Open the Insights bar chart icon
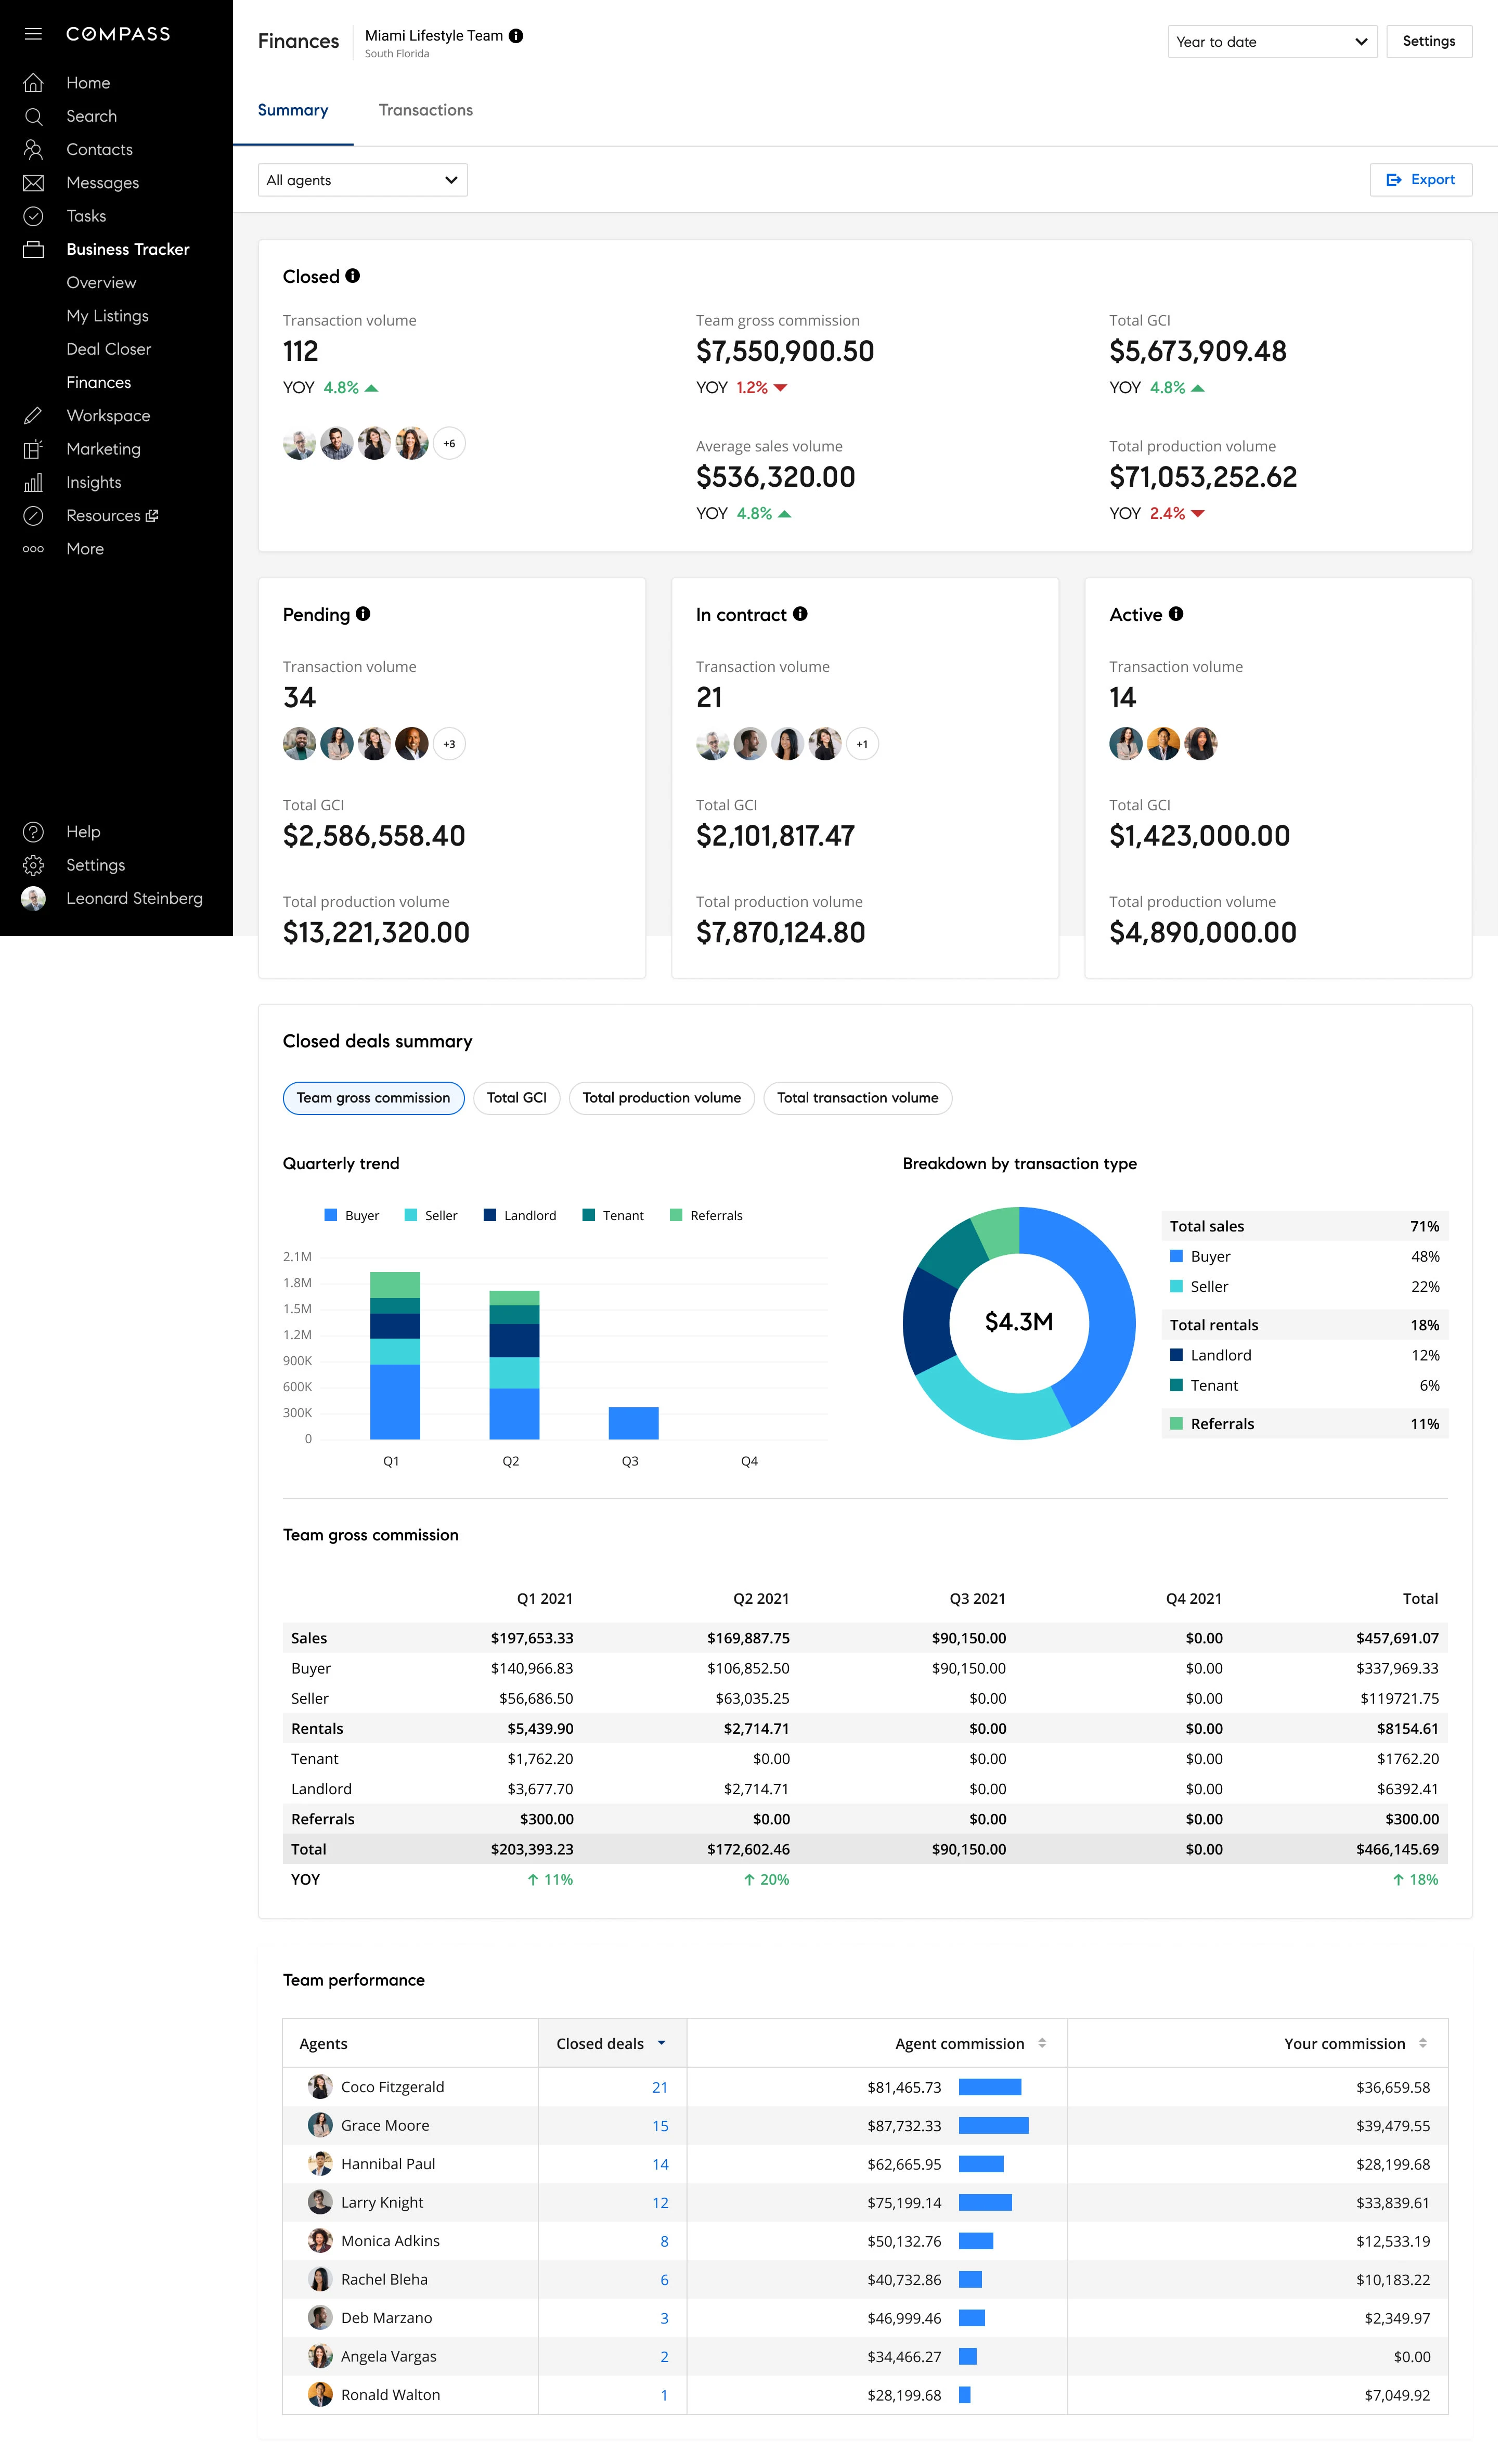The width and height of the screenshot is (1501, 2464). [x=33, y=483]
